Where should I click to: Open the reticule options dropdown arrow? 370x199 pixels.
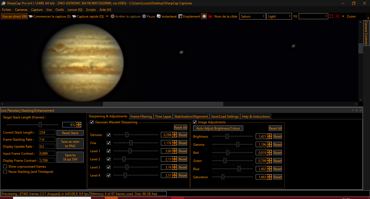343,16
